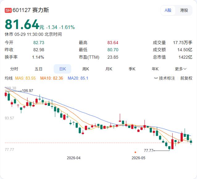Click the 技术标注 wave icon
This screenshot has height=179, width=197.
(156, 78)
